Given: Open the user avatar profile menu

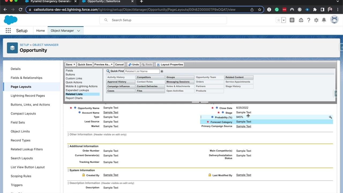Looking at the screenshot, I should pos(334,20).
